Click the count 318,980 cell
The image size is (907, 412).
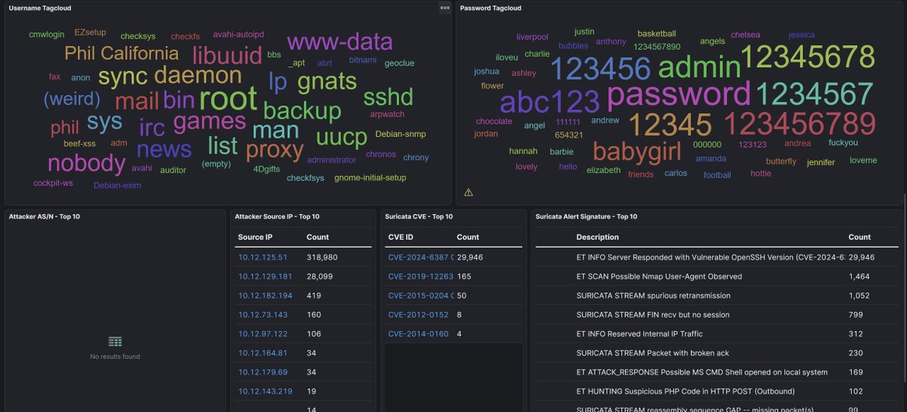coord(322,257)
